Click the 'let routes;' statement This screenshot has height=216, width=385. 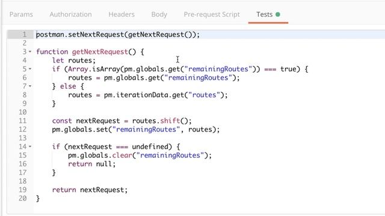point(73,60)
